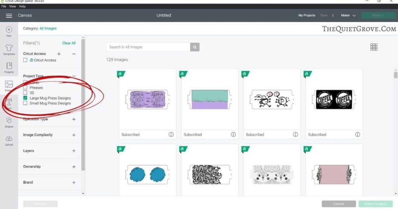Image resolution: width=398 pixels, height=209 pixels.
Task: Collapse the Project Type section
Action: 74,76
